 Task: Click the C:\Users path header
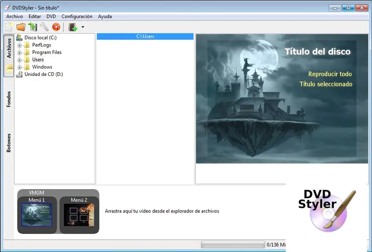pyautogui.click(x=145, y=36)
